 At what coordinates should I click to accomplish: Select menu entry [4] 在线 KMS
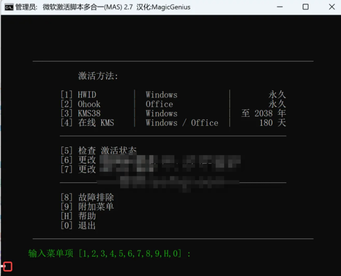click(87, 123)
